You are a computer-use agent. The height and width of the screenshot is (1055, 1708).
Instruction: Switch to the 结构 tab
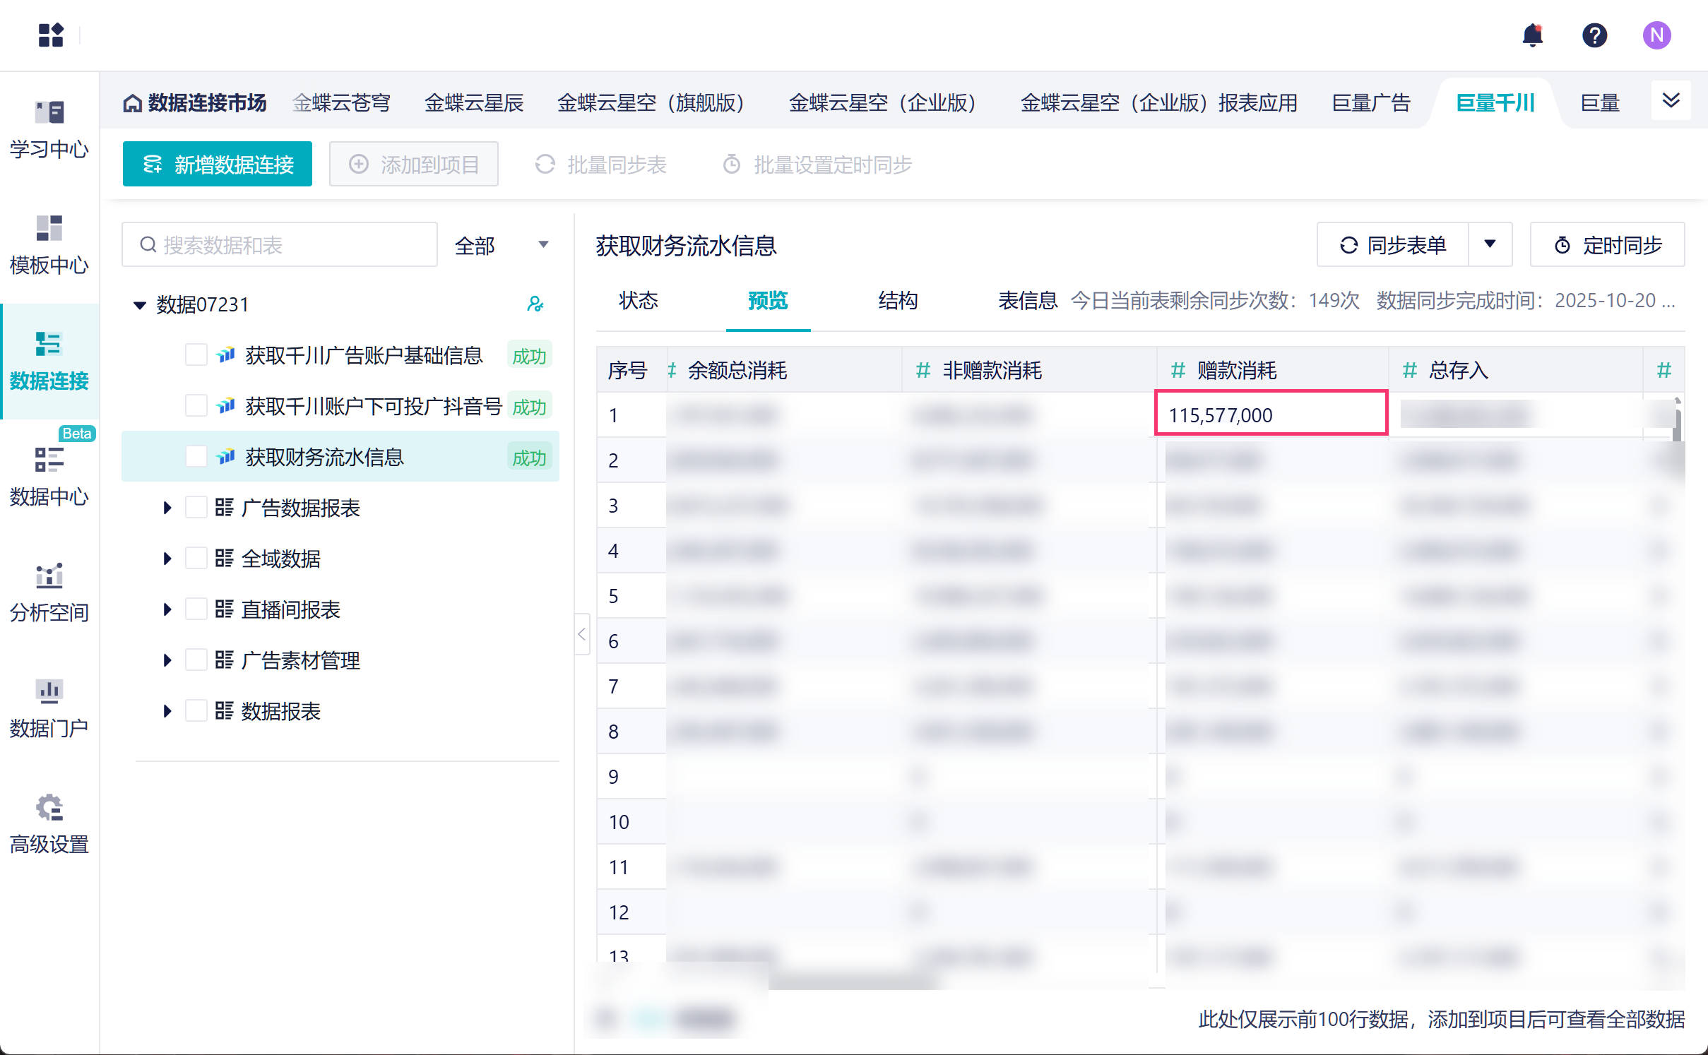coord(897,301)
